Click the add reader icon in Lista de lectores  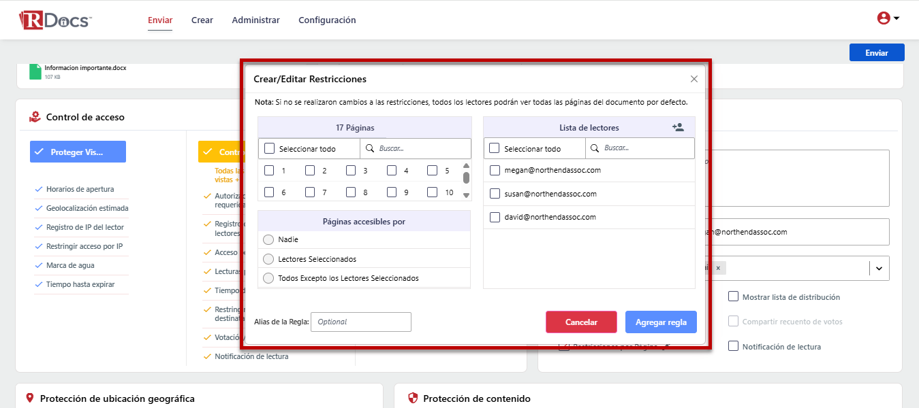click(678, 127)
